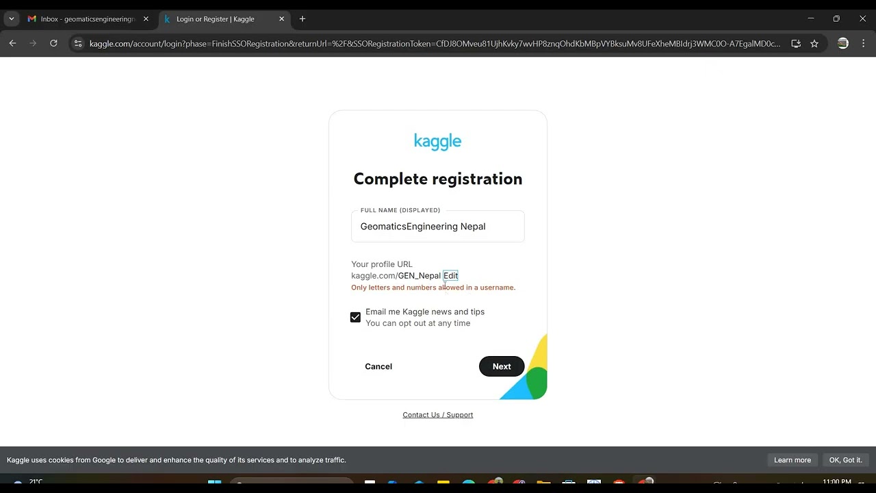Restore down the Chrome window

coord(836,18)
